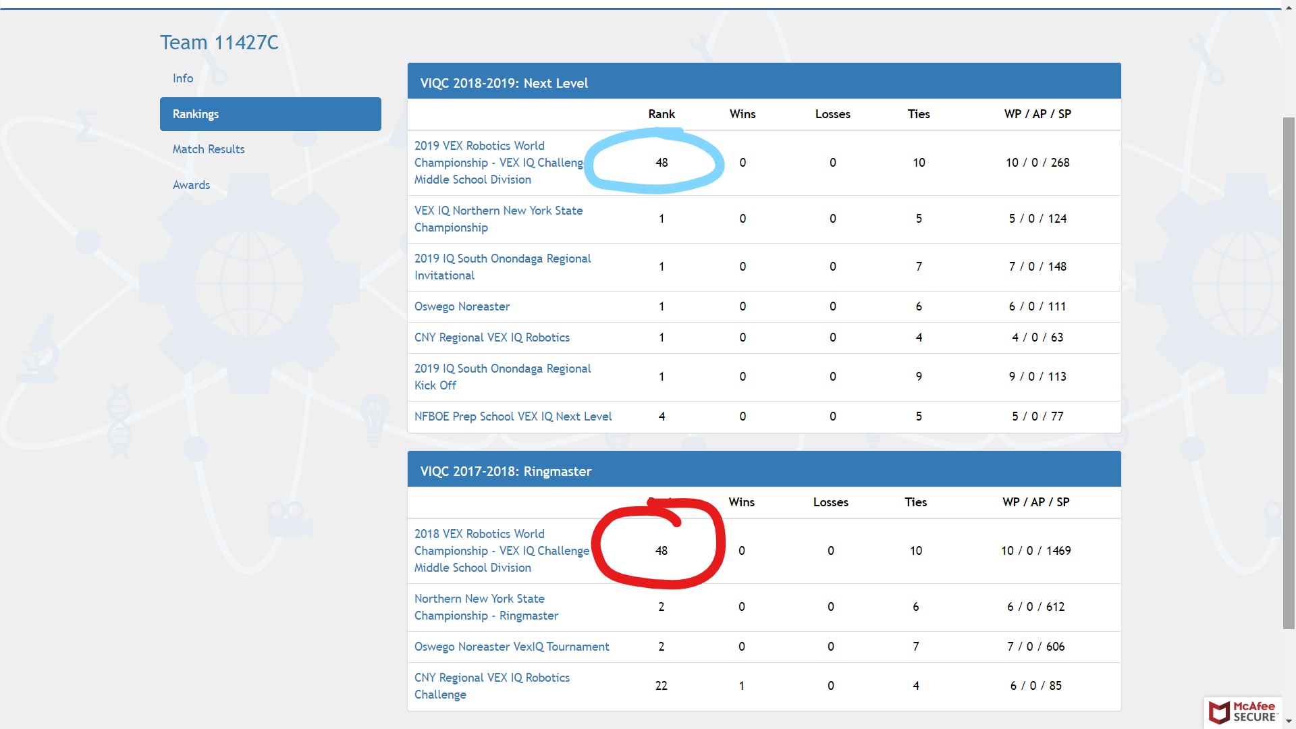Image resolution: width=1296 pixels, height=729 pixels.
Task: Click the Rank column header in Next Level table
Action: point(661,114)
